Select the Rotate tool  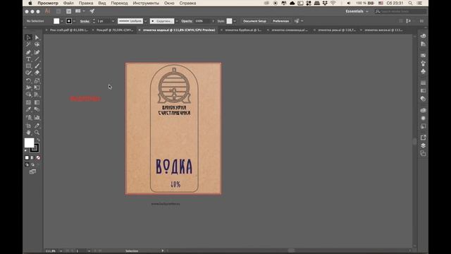click(x=28, y=80)
